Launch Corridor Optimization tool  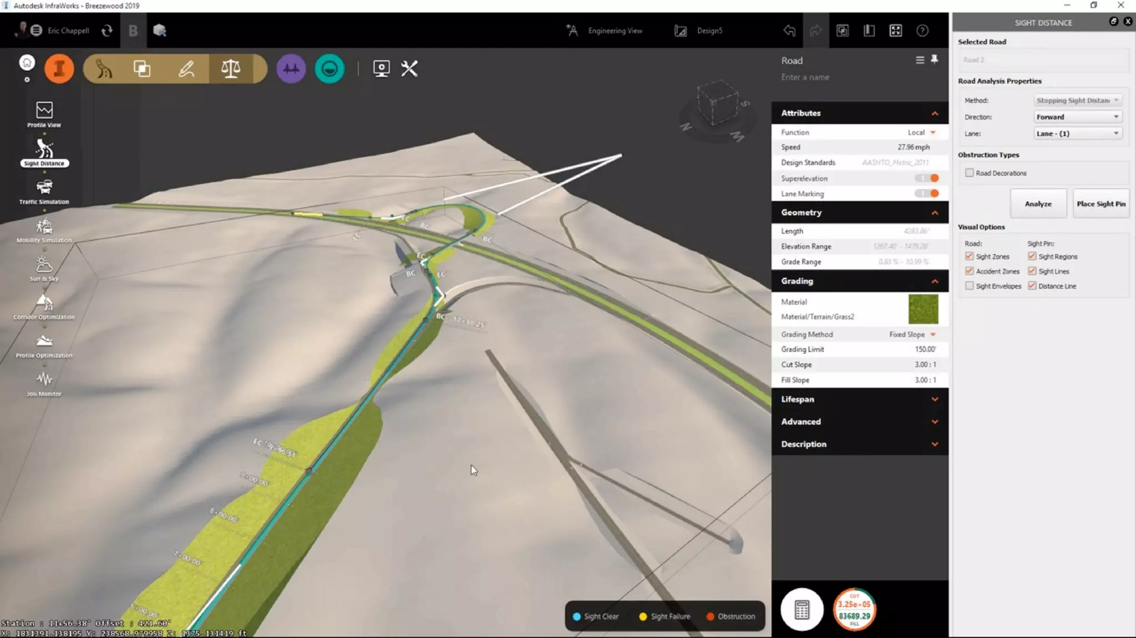pos(44,303)
